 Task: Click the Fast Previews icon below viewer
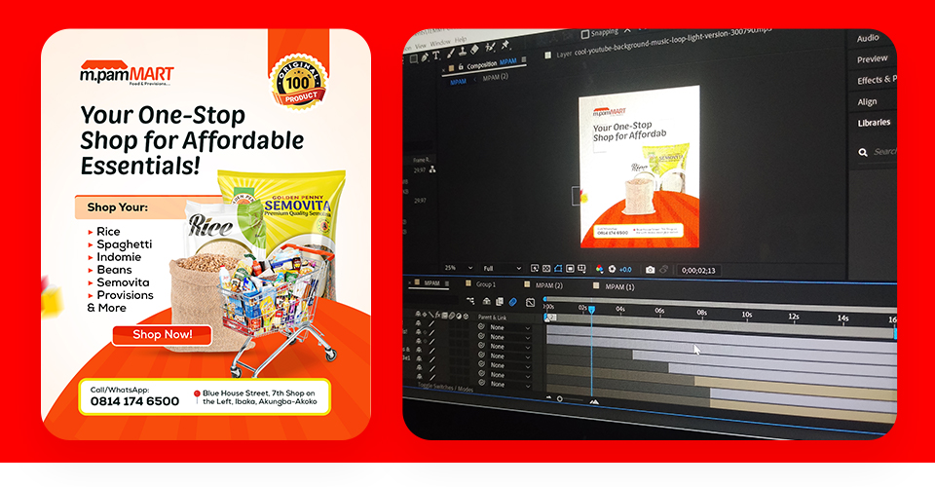(535, 268)
